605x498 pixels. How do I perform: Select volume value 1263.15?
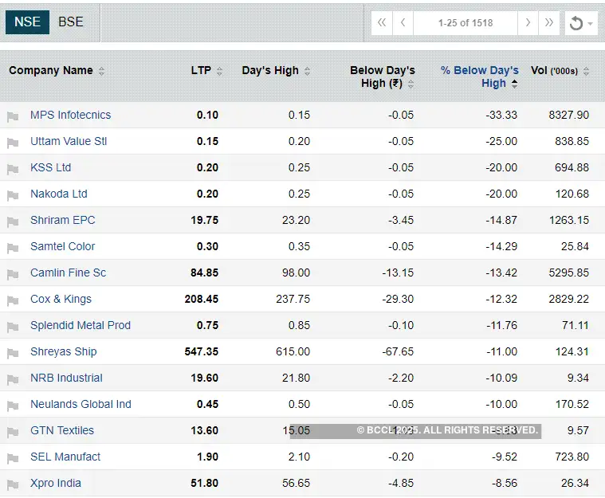(568, 220)
